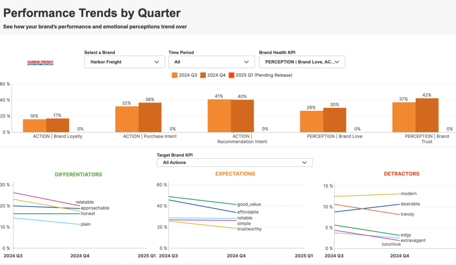The height and width of the screenshot is (265, 456).
Task: Click the DETRACTORS chart heading
Action: coord(402,174)
